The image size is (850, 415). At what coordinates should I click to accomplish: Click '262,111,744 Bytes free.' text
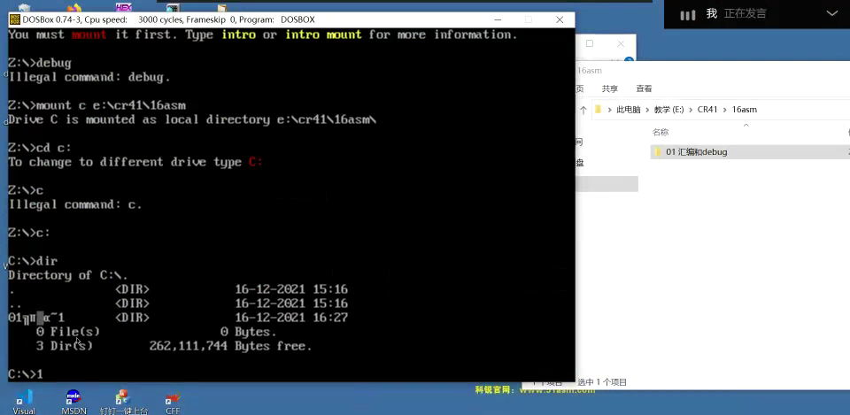(x=231, y=346)
